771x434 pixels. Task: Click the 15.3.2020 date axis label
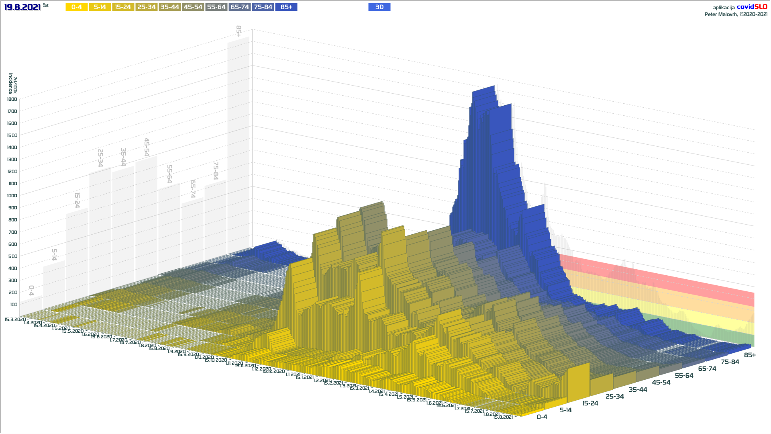coord(15,319)
